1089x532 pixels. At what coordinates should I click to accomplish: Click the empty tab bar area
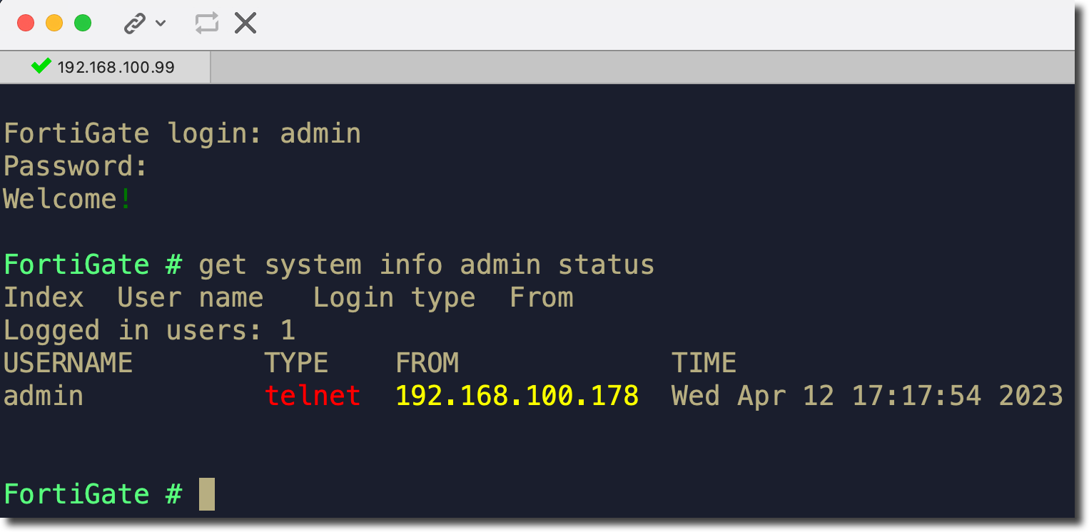tap(642, 68)
